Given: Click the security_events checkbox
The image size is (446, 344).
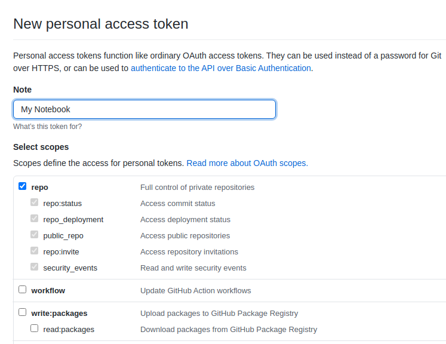Looking at the screenshot, I should coord(35,267).
